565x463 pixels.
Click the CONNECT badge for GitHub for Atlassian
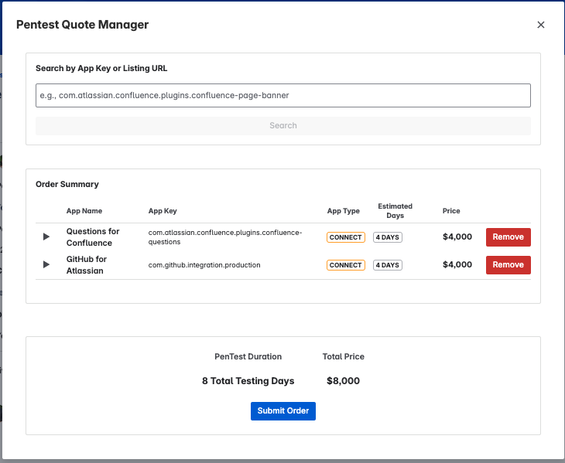tap(345, 265)
